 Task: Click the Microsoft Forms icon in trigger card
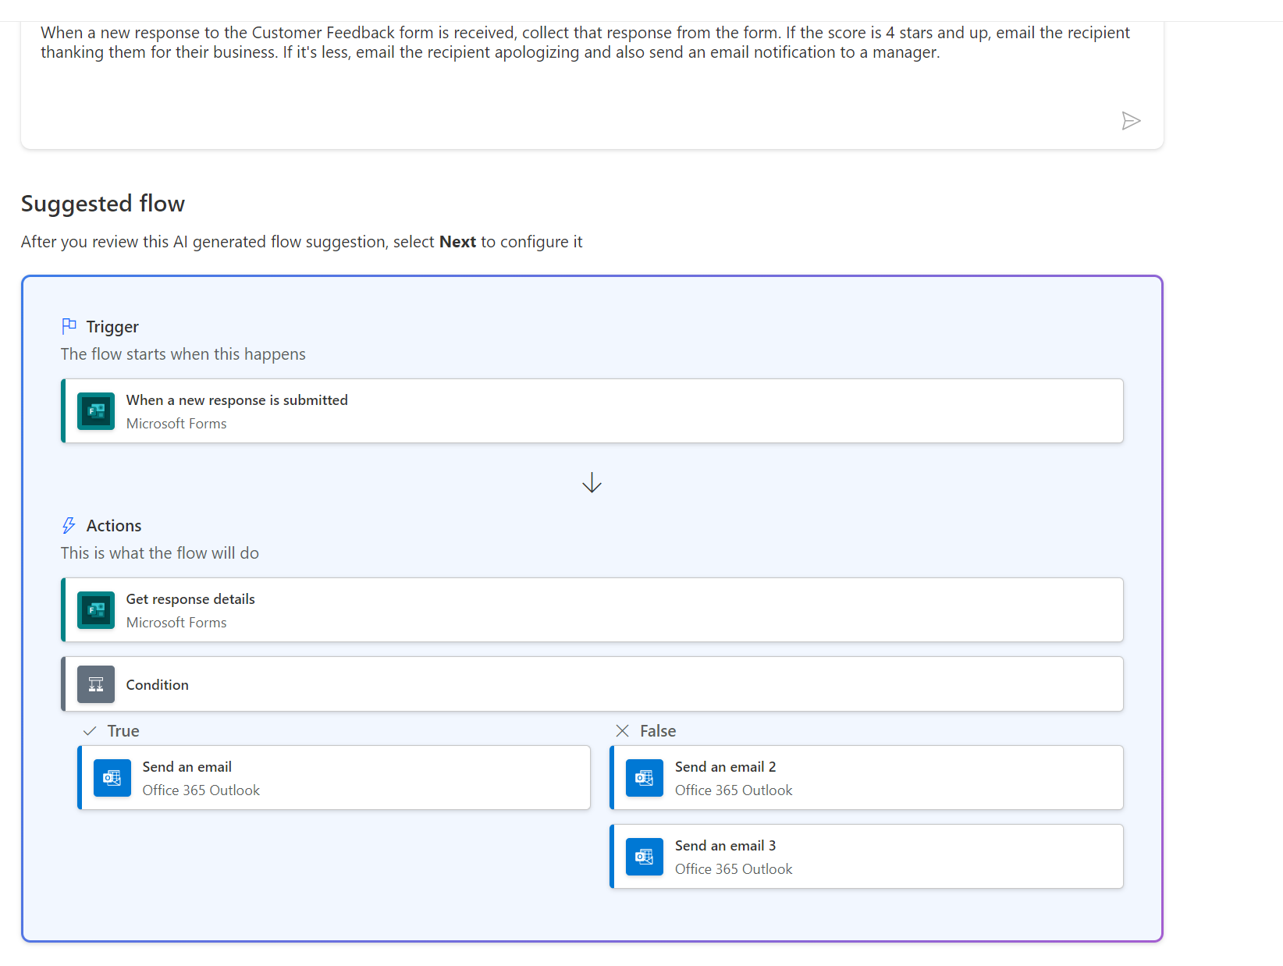(96, 411)
